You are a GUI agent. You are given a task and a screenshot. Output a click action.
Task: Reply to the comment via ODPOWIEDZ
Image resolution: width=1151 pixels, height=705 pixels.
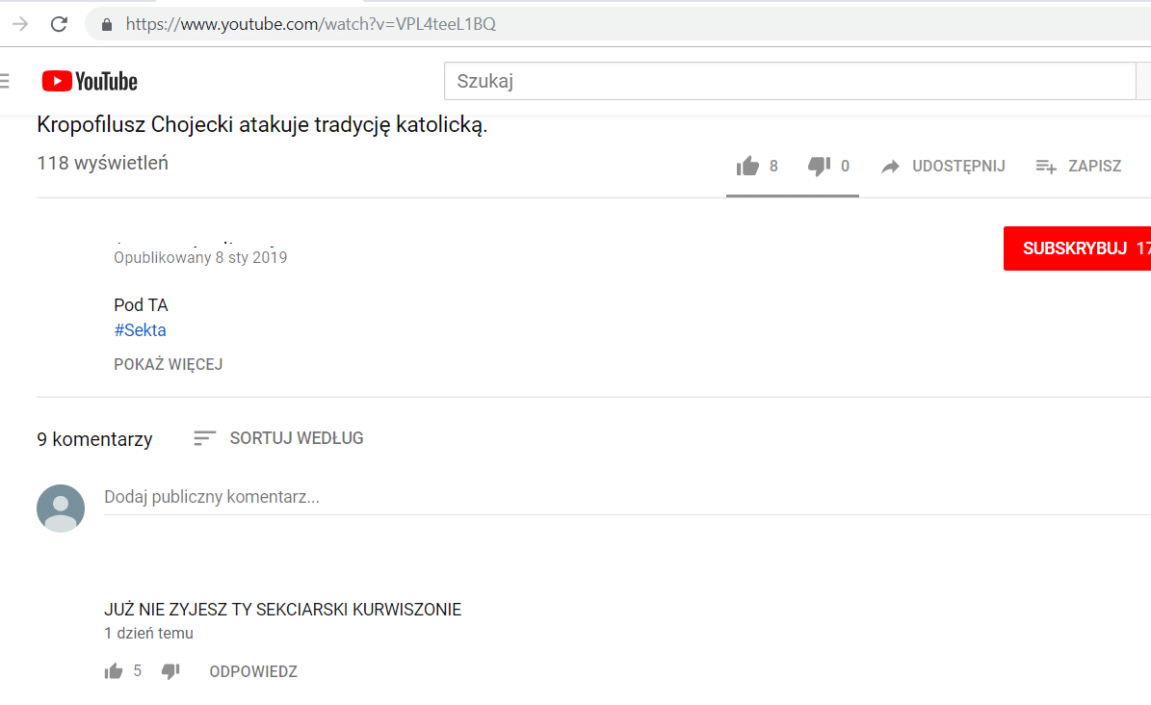click(253, 671)
